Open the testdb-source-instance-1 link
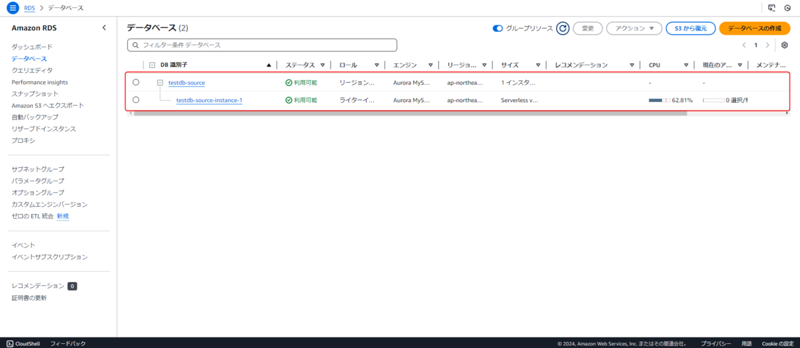The image size is (800, 348). click(x=209, y=101)
